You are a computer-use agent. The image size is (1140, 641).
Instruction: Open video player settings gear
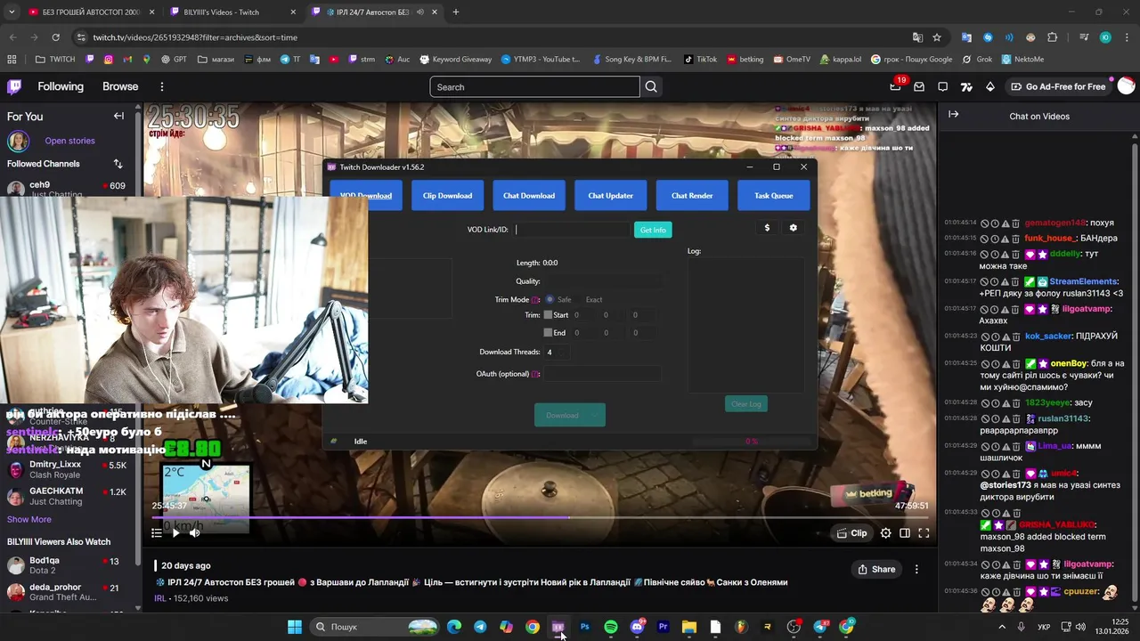point(885,533)
